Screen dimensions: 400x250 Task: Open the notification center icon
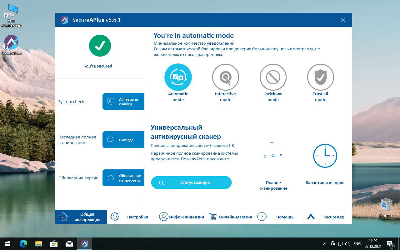point(390,244)
